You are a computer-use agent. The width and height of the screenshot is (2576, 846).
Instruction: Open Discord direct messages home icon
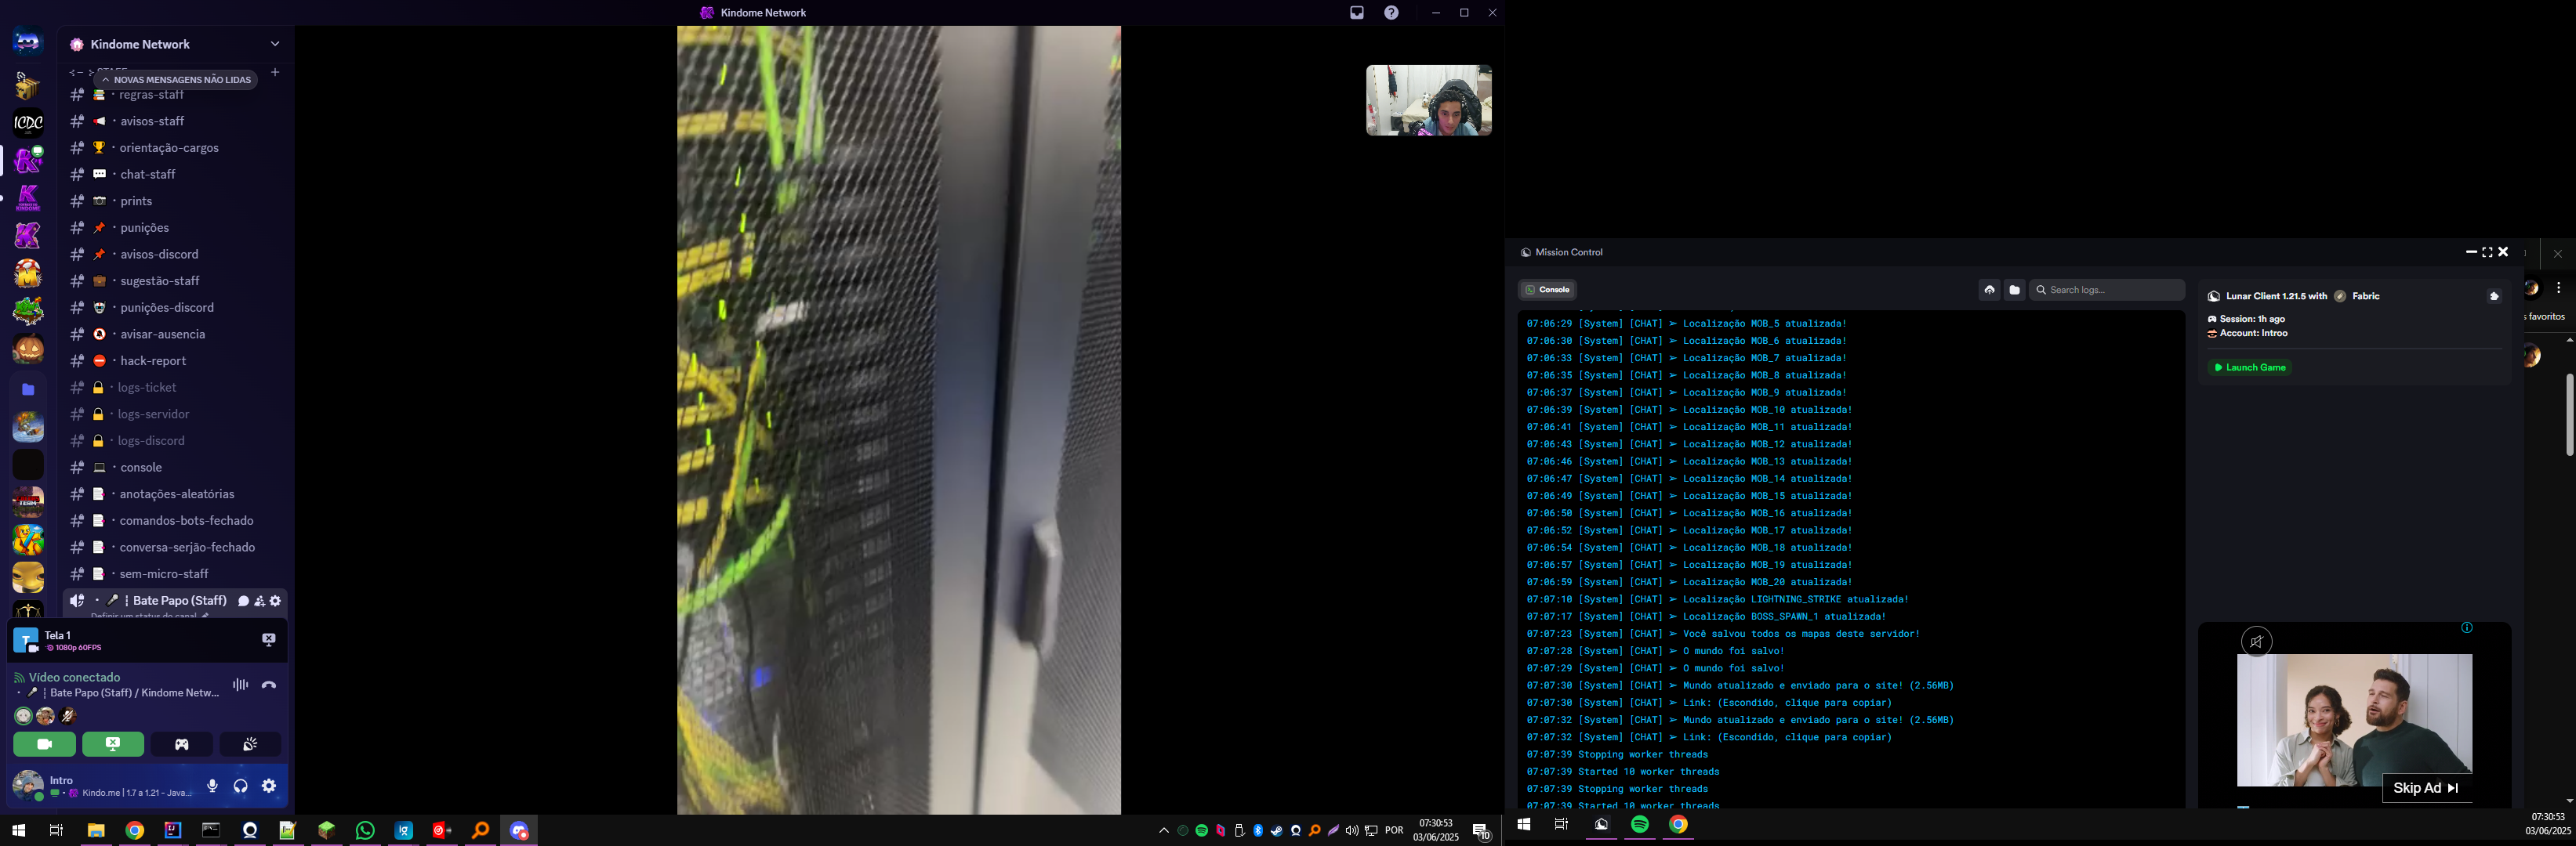click(x=28, y=42)
